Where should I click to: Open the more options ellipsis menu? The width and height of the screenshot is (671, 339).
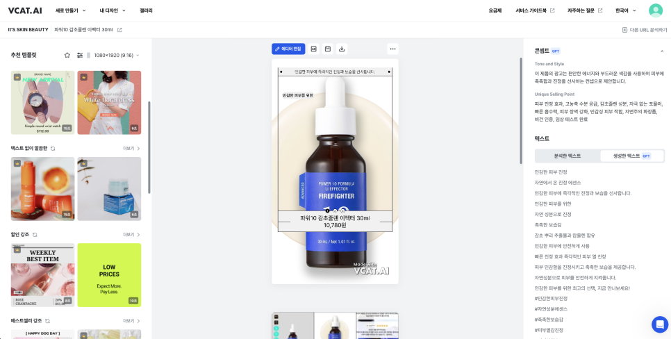(393, 49)
